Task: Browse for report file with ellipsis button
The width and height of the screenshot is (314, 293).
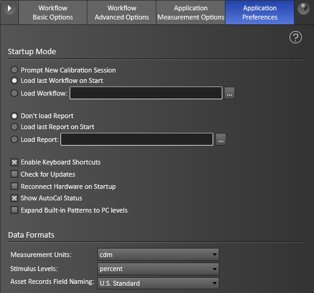Action: coord(221,139)
